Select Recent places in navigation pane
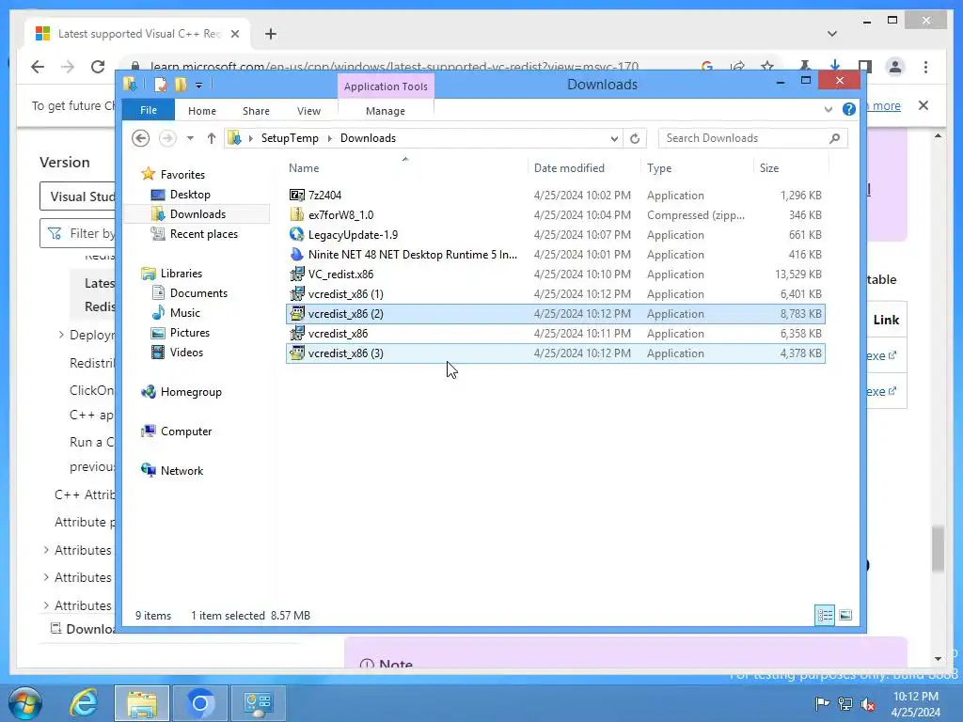Screen dimensions: 963x722 203,234
